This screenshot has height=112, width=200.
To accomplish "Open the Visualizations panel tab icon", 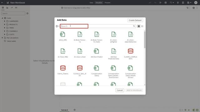I will (x=7, y=7).
